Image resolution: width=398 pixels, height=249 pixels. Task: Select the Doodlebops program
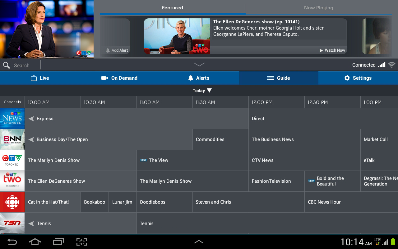(164, 202)
